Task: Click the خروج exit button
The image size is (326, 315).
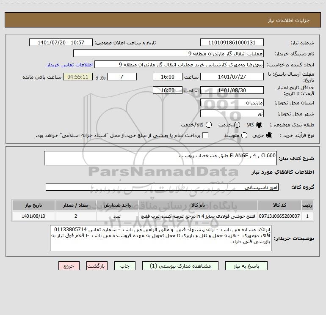Action: click(69, 266)
